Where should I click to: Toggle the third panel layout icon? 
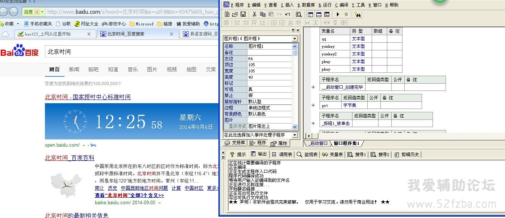(327, 14)
